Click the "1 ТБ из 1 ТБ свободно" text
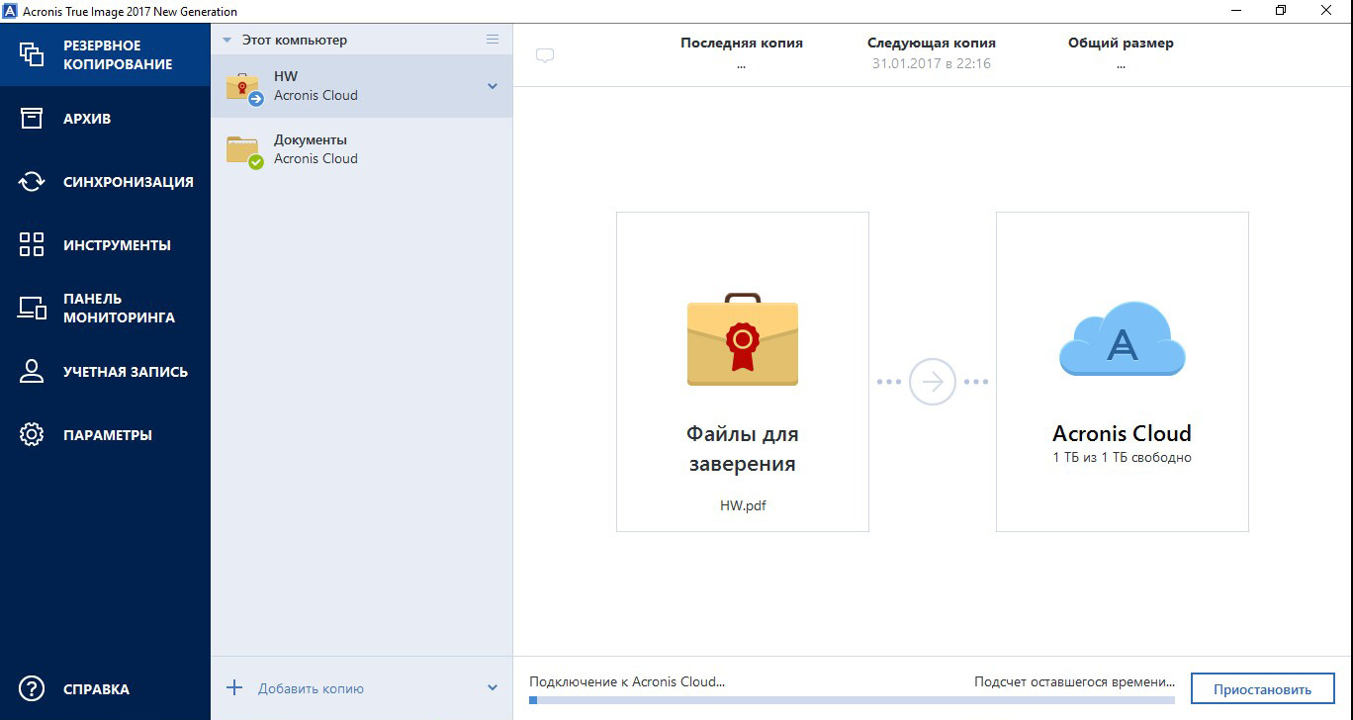Viewport: 1353px width, 720px height. click(1122, 458)
